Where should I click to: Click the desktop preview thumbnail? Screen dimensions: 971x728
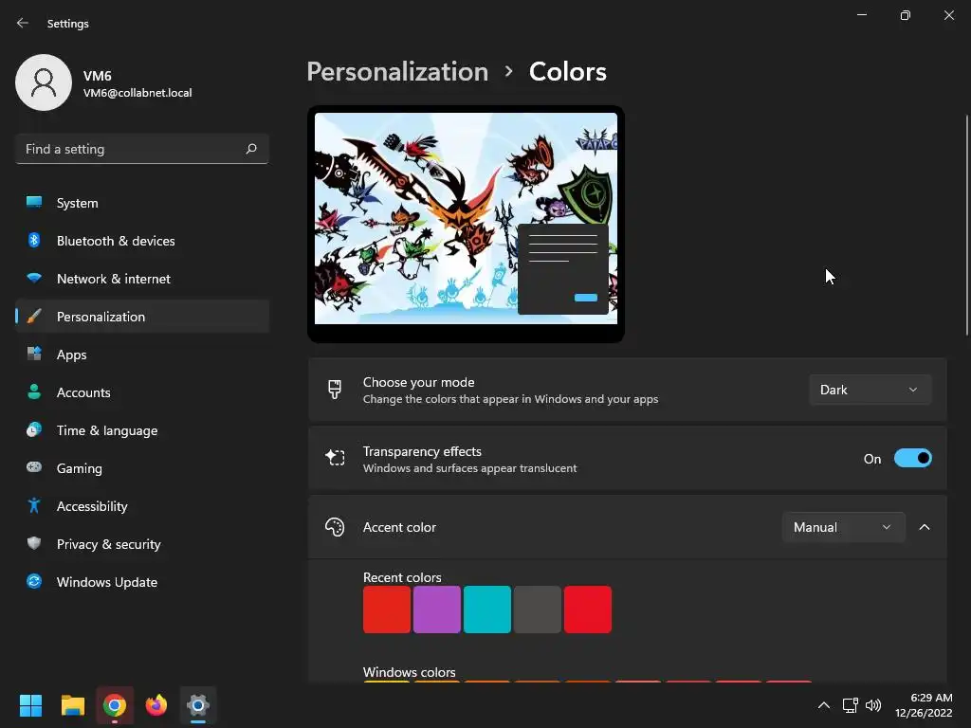pos(466,224)
